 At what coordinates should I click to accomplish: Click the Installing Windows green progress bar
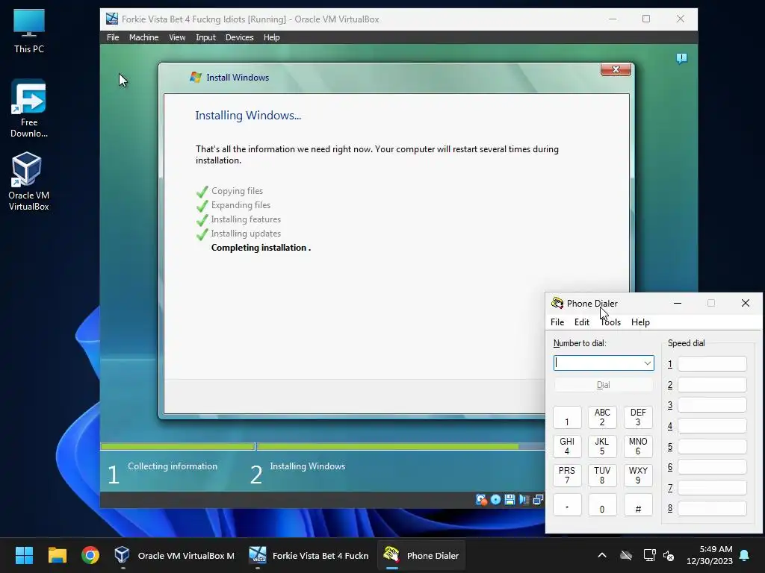tap(388, 446)
